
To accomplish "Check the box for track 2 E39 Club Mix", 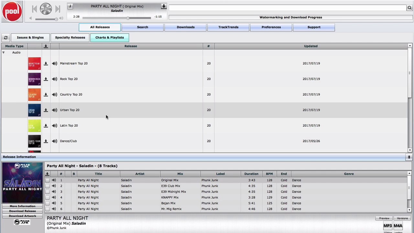I will click(48, 186).
